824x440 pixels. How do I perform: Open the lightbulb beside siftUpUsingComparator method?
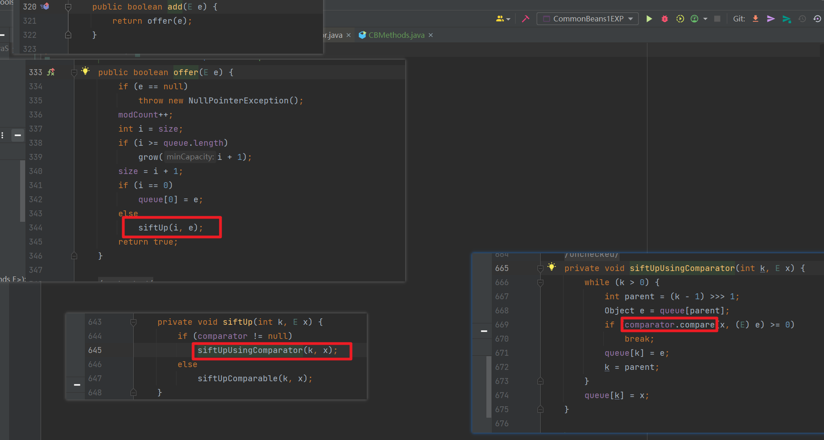[552, 266]
